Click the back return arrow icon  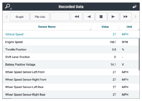tap(135, 6)
